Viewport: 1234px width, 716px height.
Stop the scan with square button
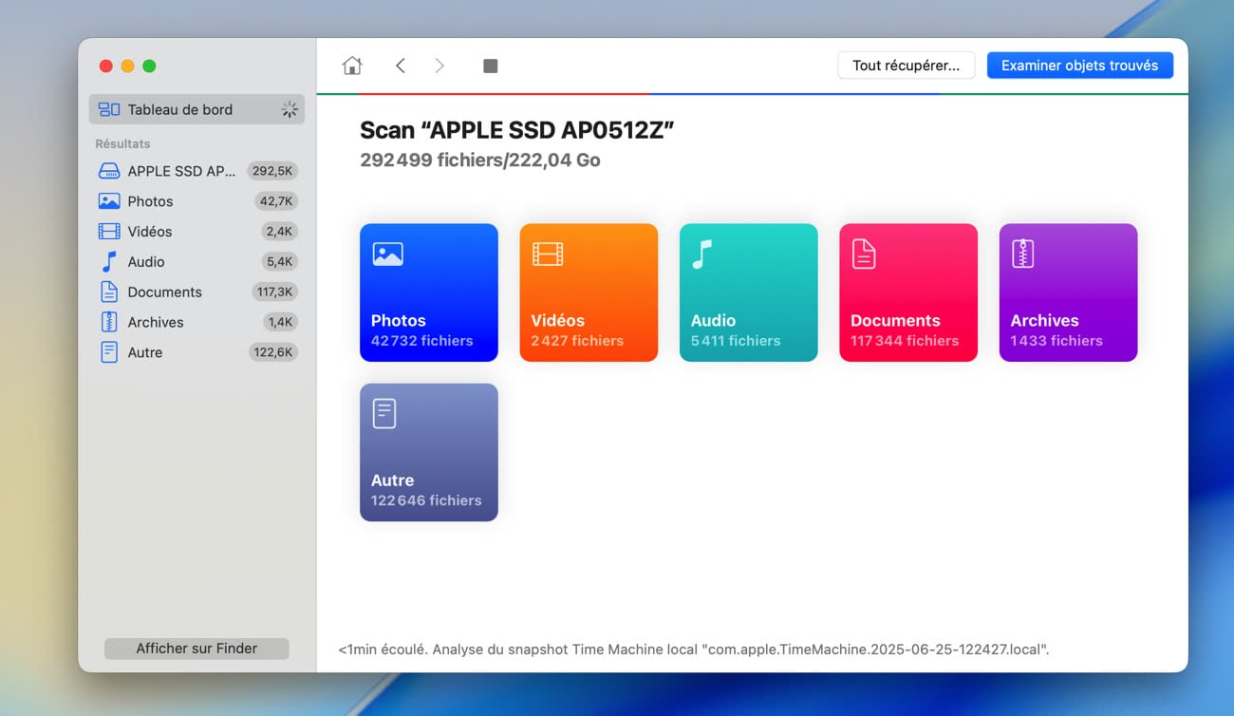(490, 66)
